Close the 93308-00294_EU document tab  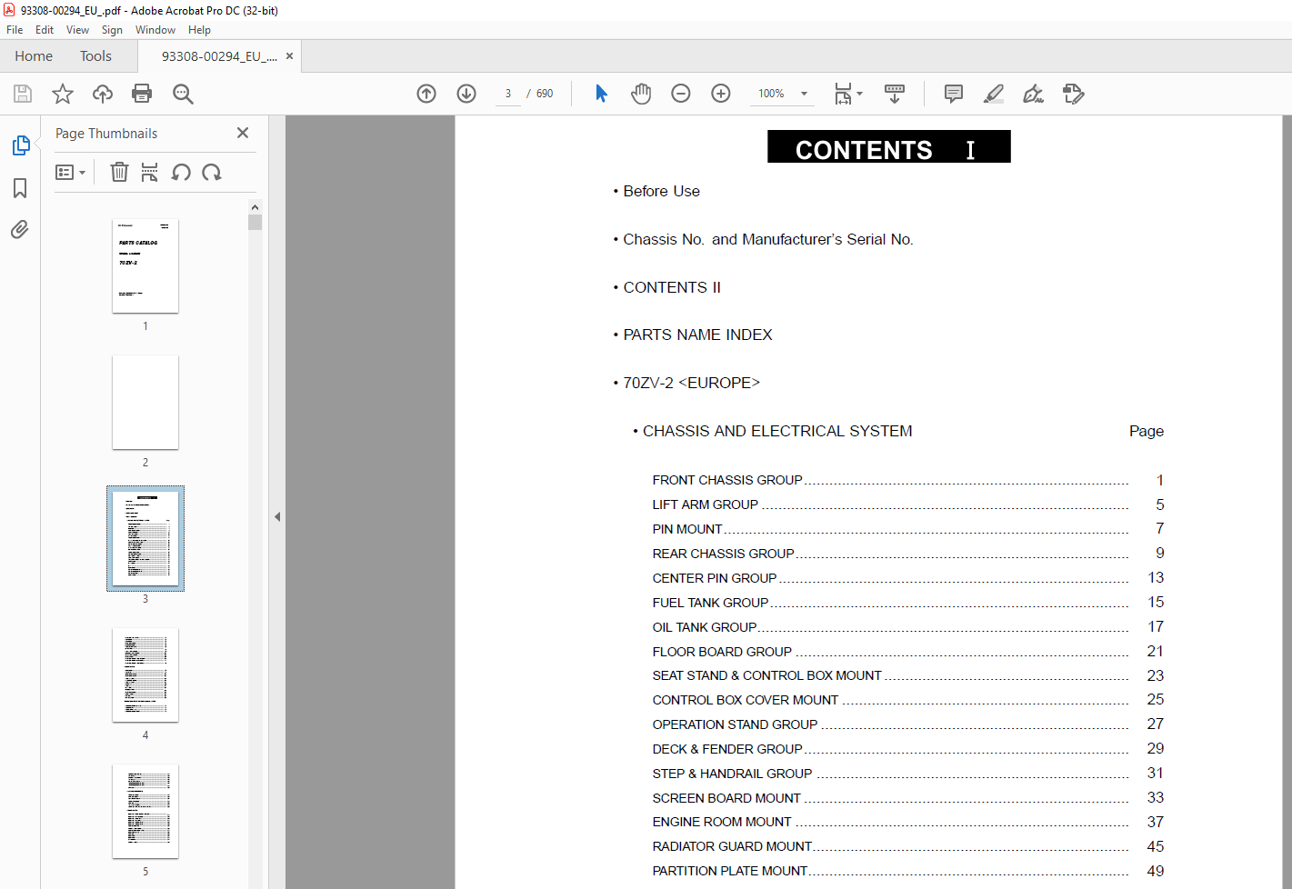[289, 56]
